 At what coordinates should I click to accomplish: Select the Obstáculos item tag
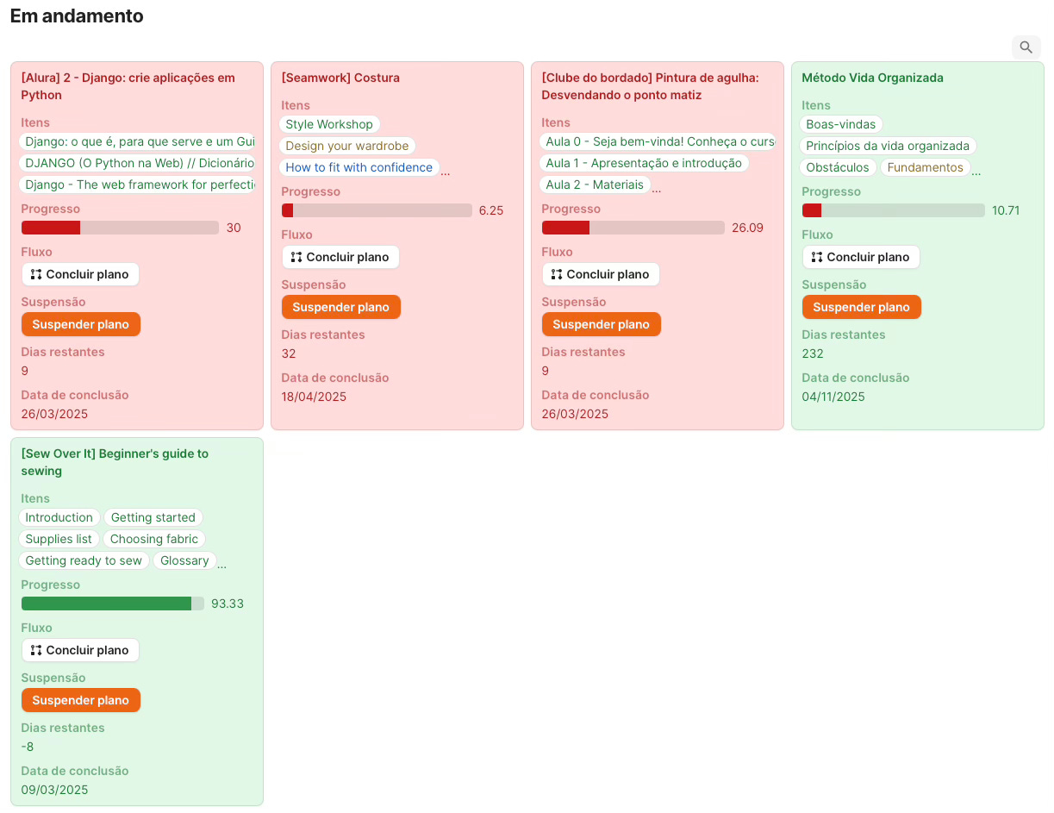[x=838, y=167]
